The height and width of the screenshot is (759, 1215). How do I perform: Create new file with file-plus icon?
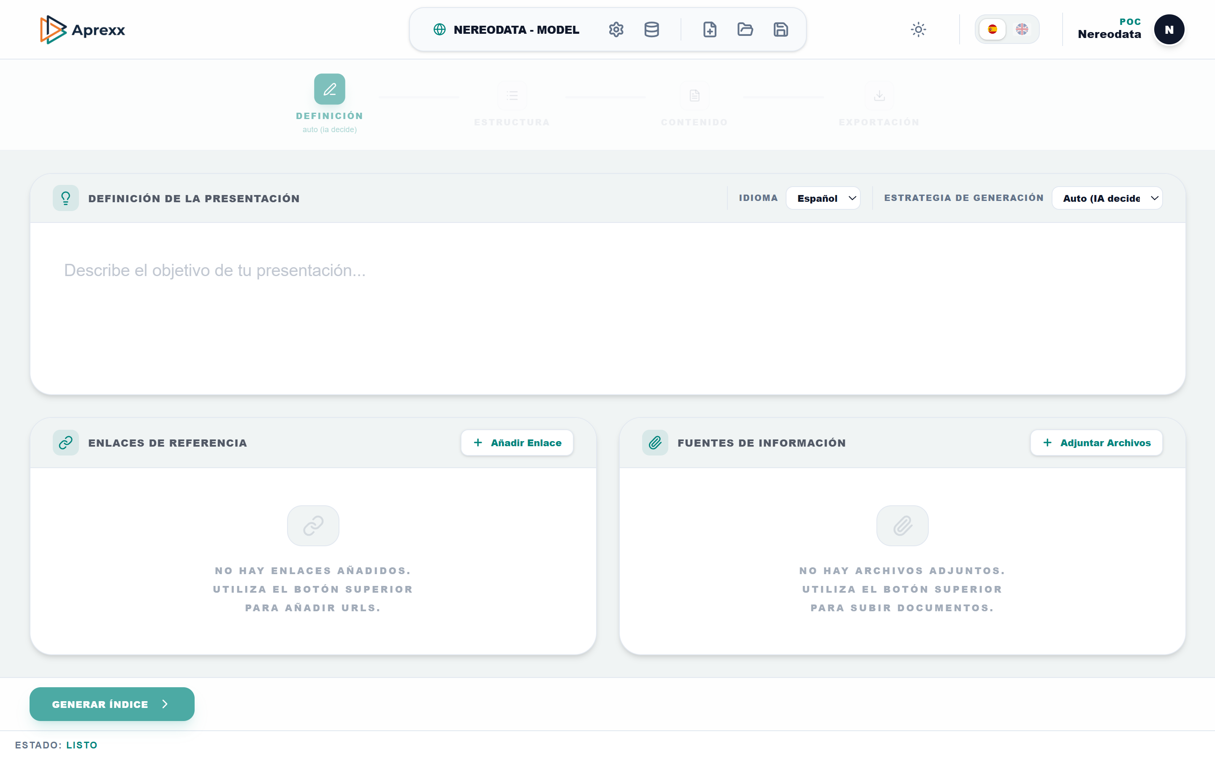coord(710,30)
